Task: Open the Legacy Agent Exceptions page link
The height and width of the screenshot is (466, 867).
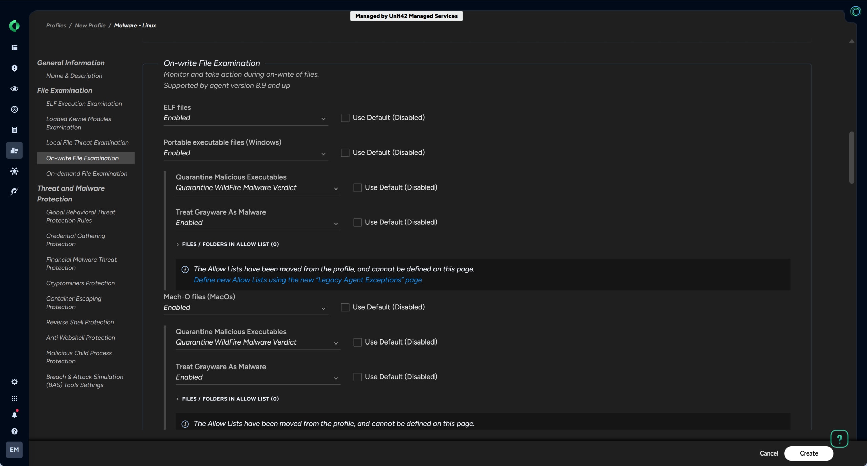Action: point(308,280)
